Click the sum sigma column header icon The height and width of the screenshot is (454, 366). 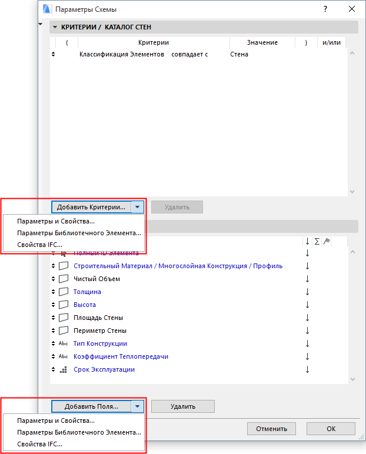point(317,241)
